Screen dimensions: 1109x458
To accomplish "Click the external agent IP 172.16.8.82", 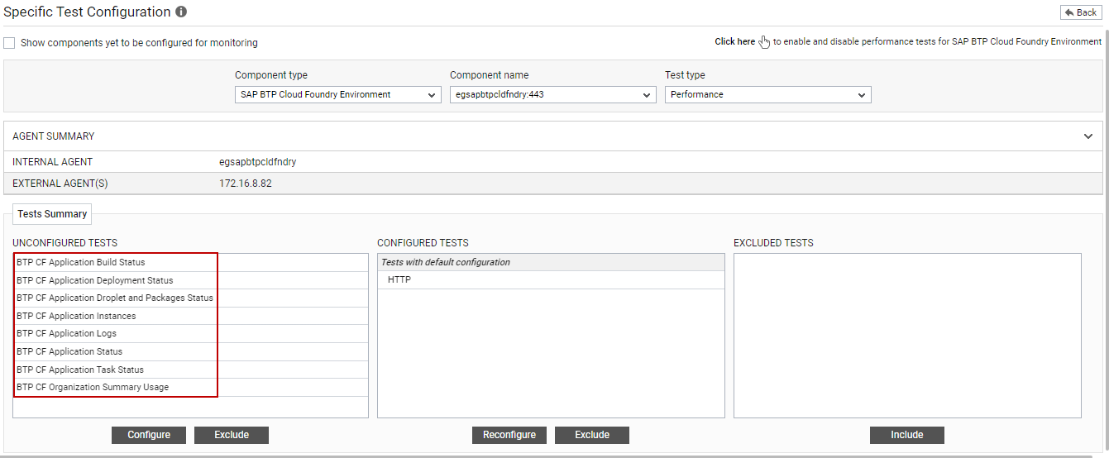I will [246, 184].
